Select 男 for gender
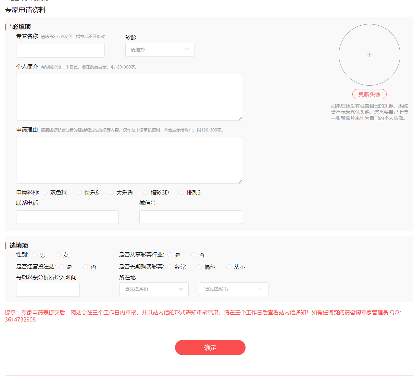 point(34,255)
